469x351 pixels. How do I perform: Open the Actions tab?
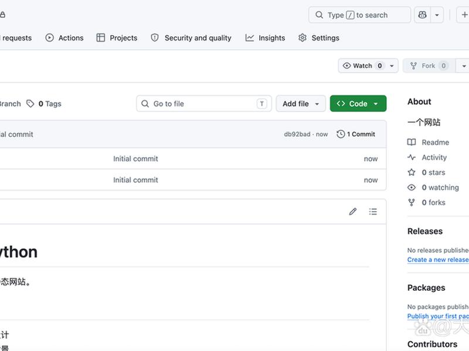click(x=64, y=38)
